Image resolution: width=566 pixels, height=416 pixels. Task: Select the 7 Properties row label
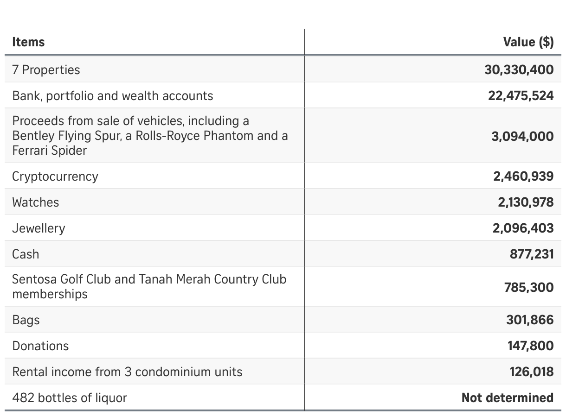click(x=46, y=70)
